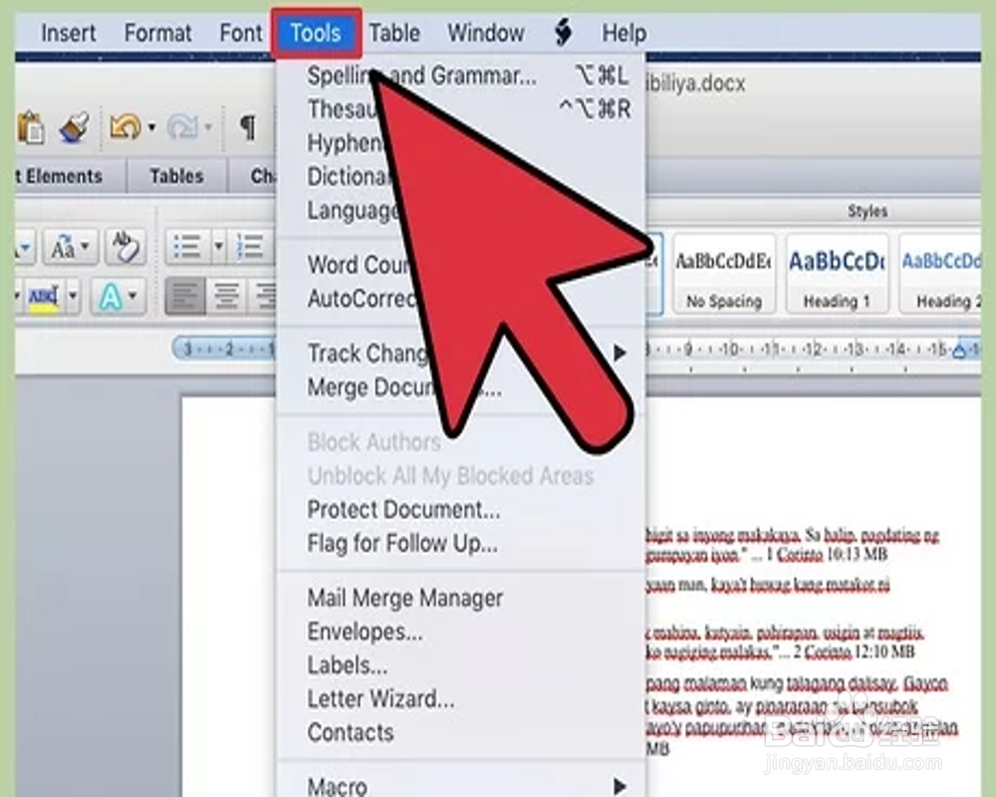Image resolution: width=996 pixels, height=797 pixels.
Task: Apply the Heading 1 style
Action: click(838, 273)
